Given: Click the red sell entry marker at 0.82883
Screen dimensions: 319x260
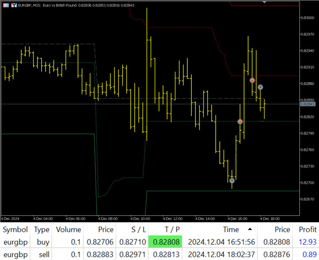Looking at the screenshot, I should tap(252, 80).
